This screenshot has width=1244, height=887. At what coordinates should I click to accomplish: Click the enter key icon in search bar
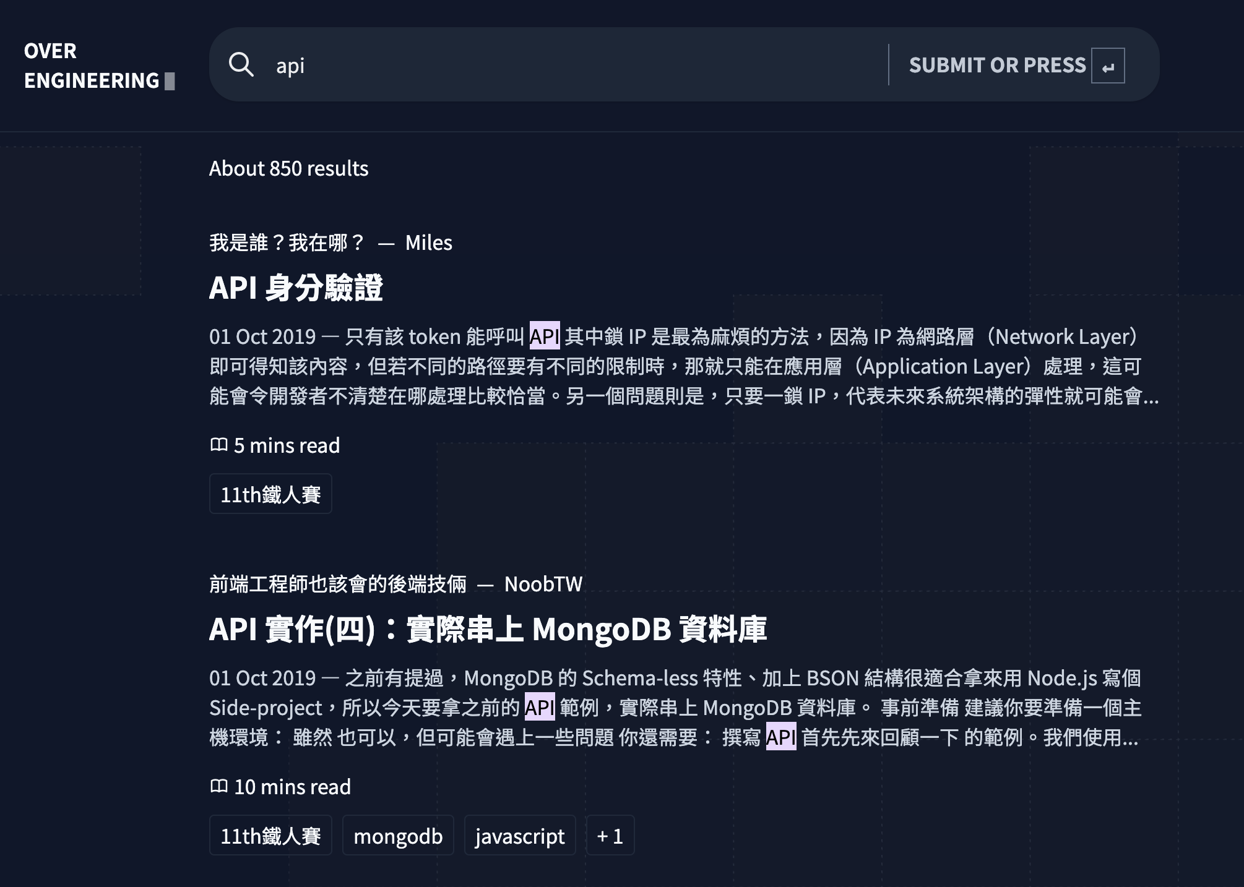tap(1107, 66)
